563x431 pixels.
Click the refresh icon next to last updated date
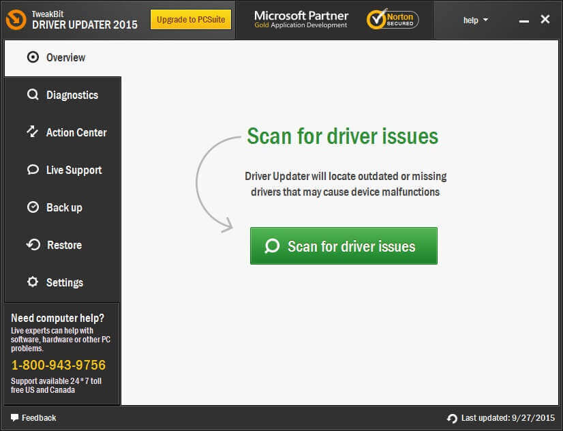coord(451,418)
